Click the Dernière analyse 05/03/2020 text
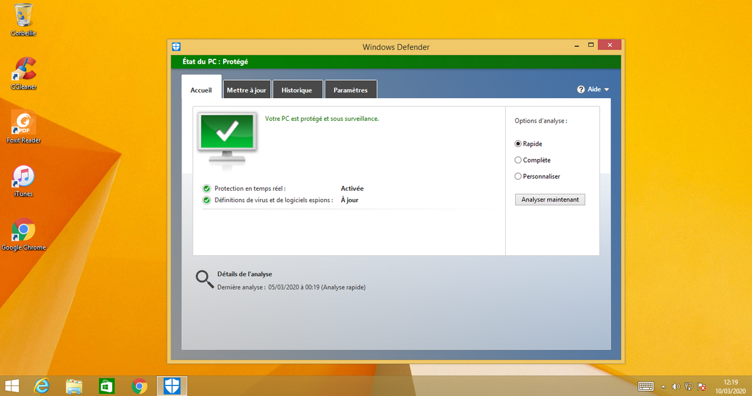The height and width of the screenshot is (396, 752). pos(291,287)
